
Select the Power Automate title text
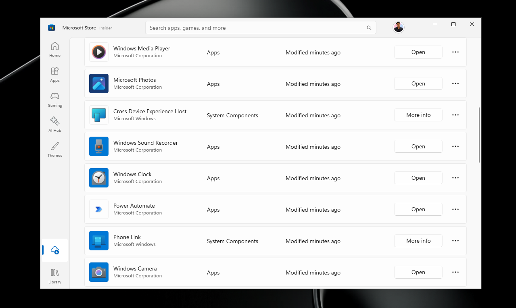click(x=134, y=206)
